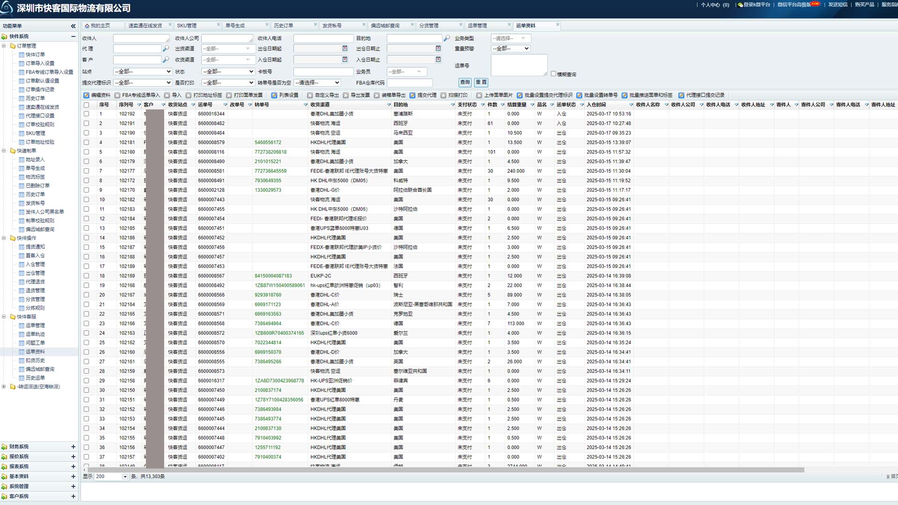This screenshot has width=898, height=505.
Task: Check the row checkbox for waybill 6600008567
Action: pos(86,276)
